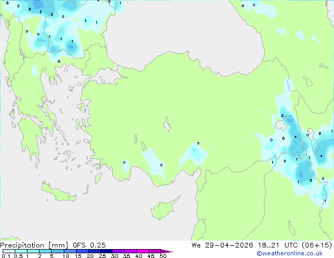This screenshot has height=258, width=334.
Task: Open the weatheronline.co.uk copyright link
Action: tap(290, 253)
